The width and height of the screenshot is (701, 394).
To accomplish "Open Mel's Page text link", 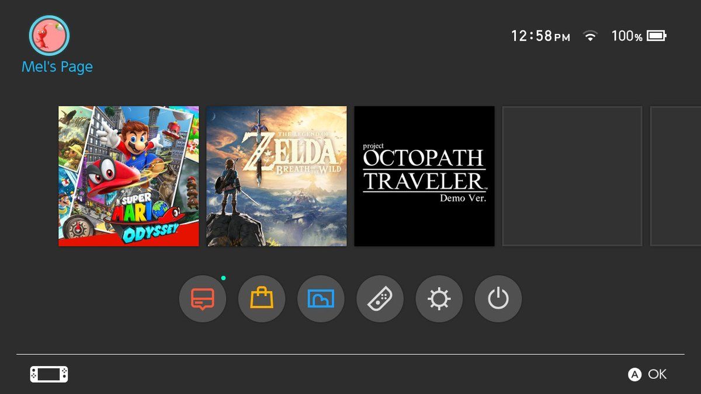I will (57, 67).
